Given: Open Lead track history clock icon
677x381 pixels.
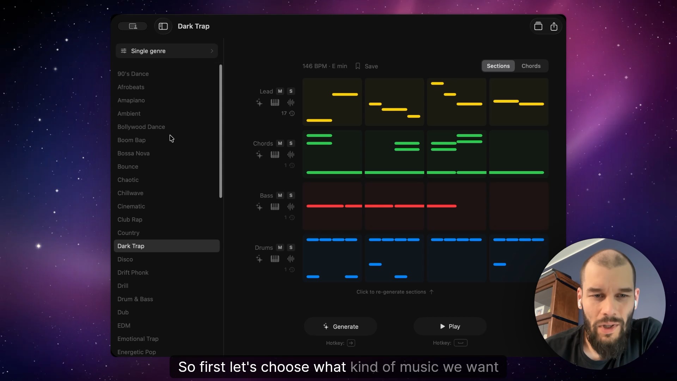Looking at the screenshot, I should [292, 113].
